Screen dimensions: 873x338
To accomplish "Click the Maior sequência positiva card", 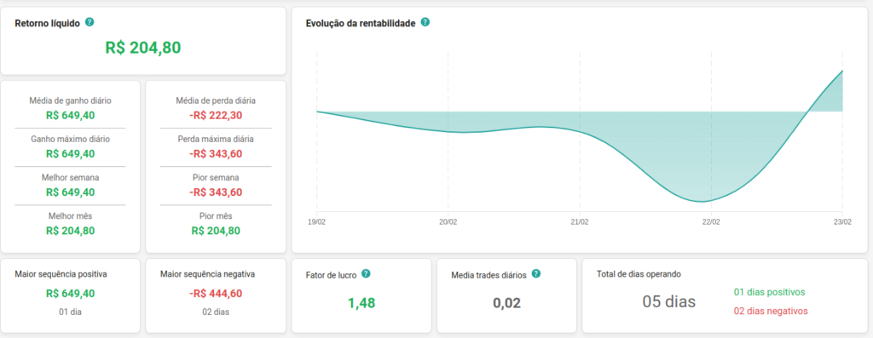I will (70, 295).
